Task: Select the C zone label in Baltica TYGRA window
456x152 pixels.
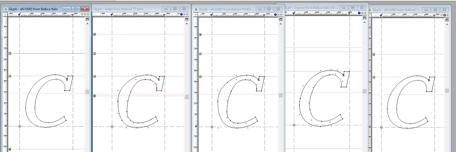Action: coord(200,54)
